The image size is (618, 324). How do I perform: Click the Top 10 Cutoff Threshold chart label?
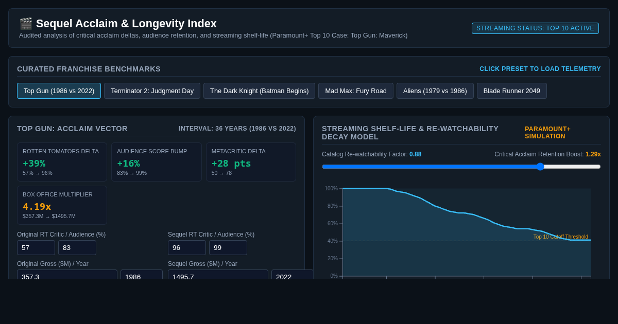(x=561, y=237)
